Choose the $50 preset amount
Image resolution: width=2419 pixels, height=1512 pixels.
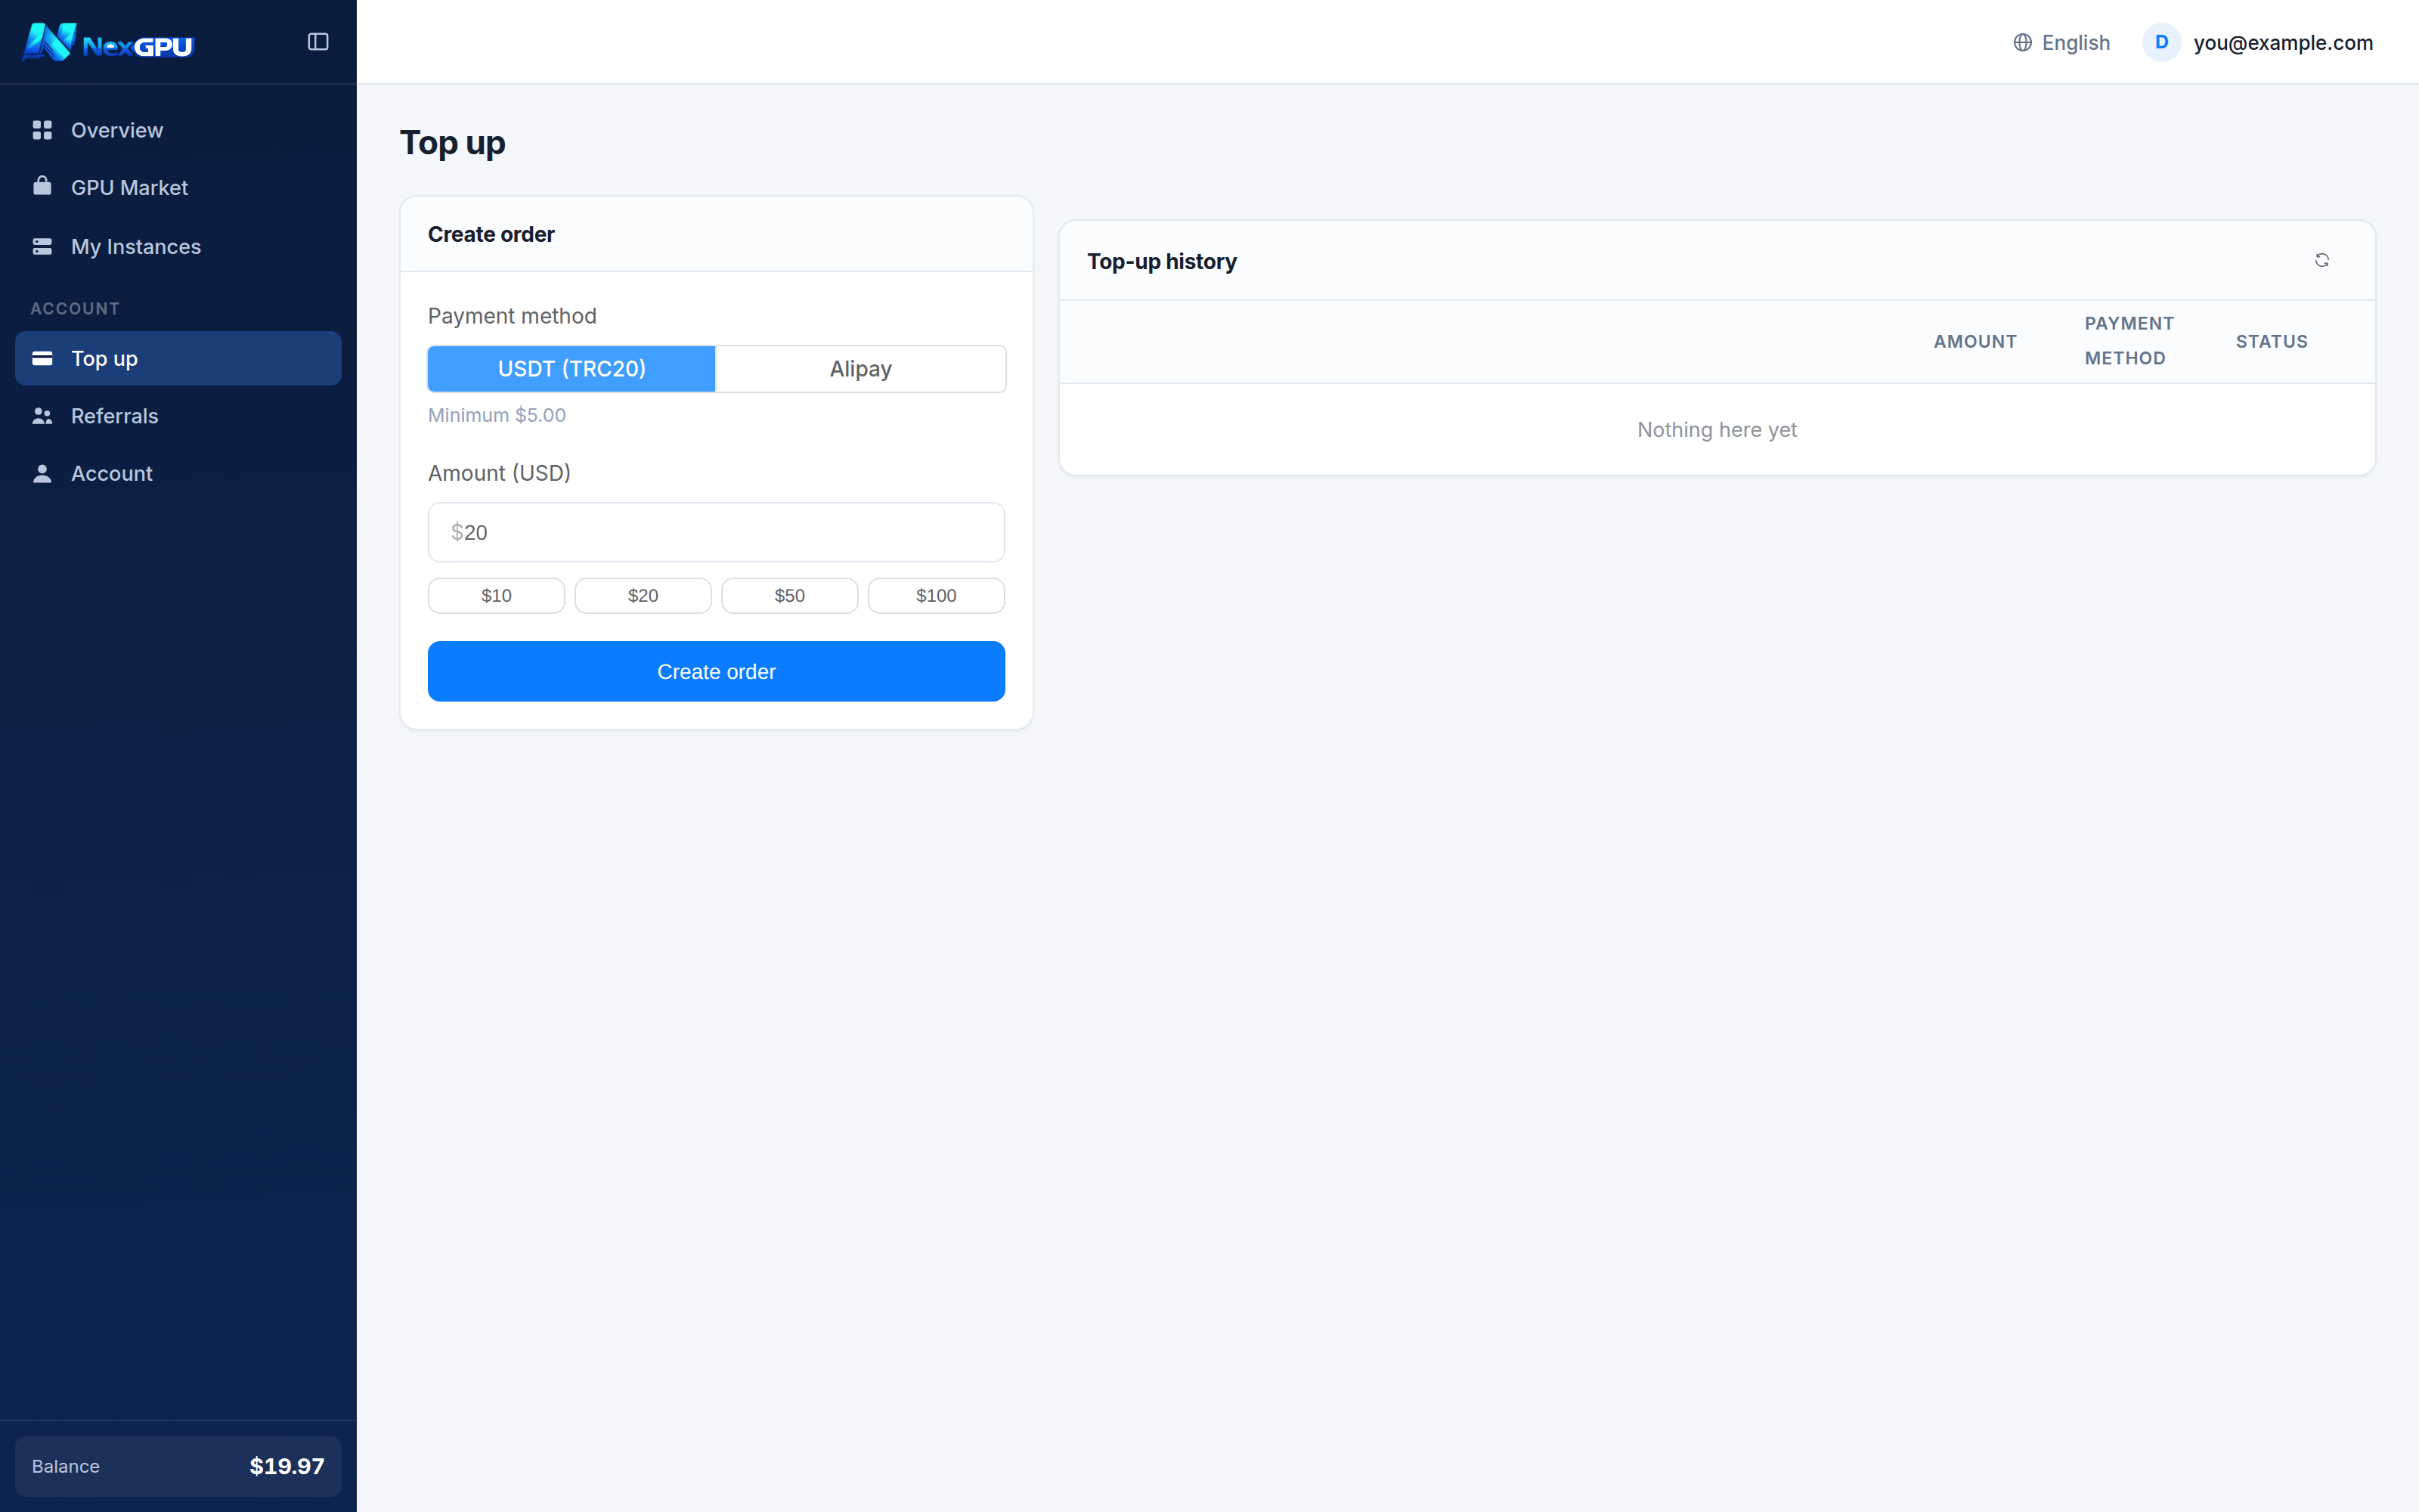tap(790, 595)
